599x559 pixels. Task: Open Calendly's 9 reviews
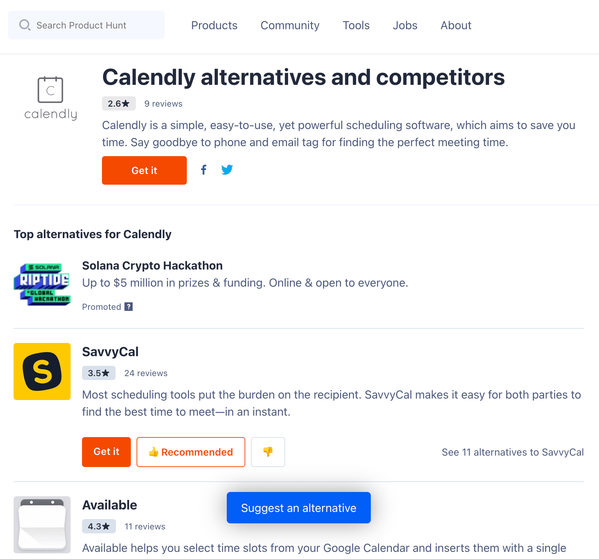point(163,104)
